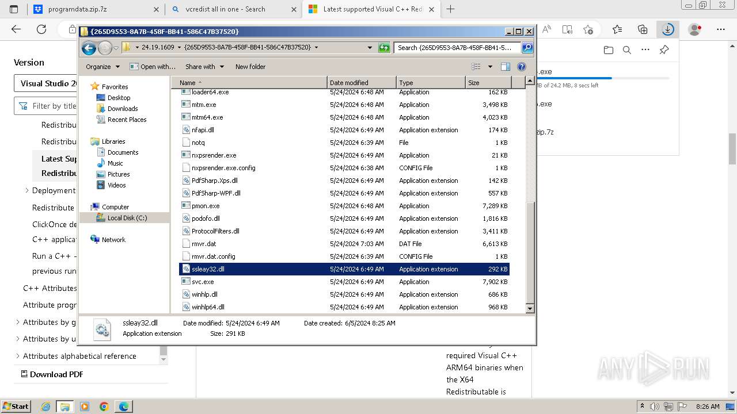This screenshot has width=737, height=414.
Task: Open the view options dropdown arrow
Action: (x=490, y=67)
